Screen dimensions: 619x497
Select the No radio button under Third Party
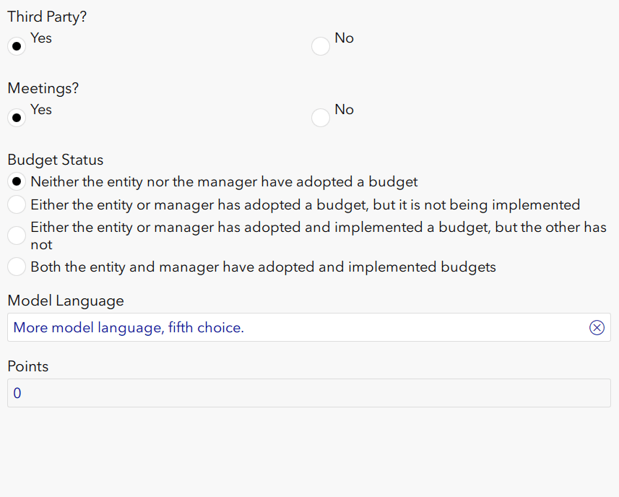coord(321,47)
